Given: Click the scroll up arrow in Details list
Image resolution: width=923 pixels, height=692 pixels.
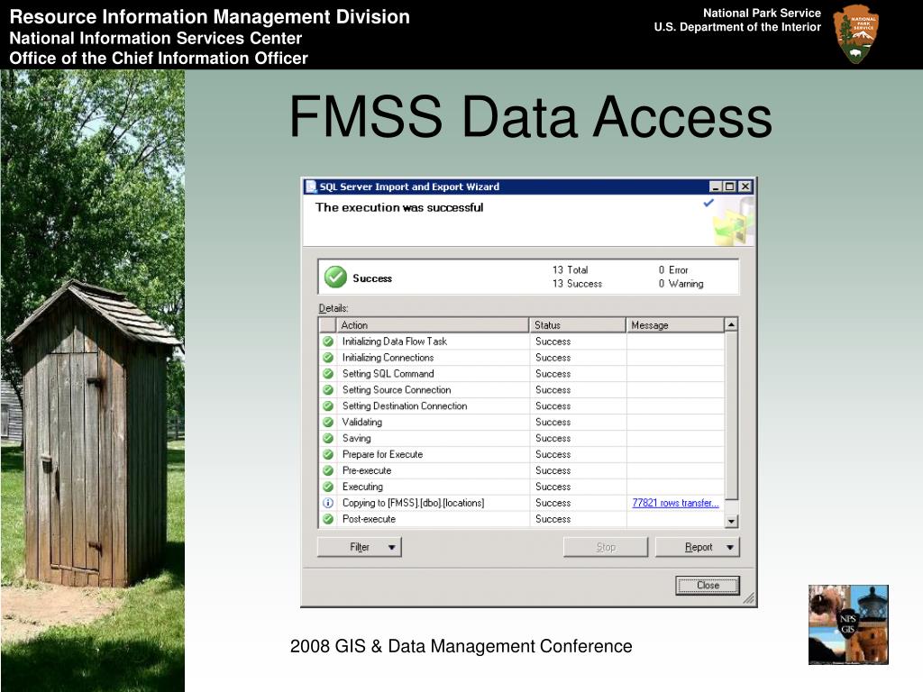Looking at the screenshot, I should point(731,324).
